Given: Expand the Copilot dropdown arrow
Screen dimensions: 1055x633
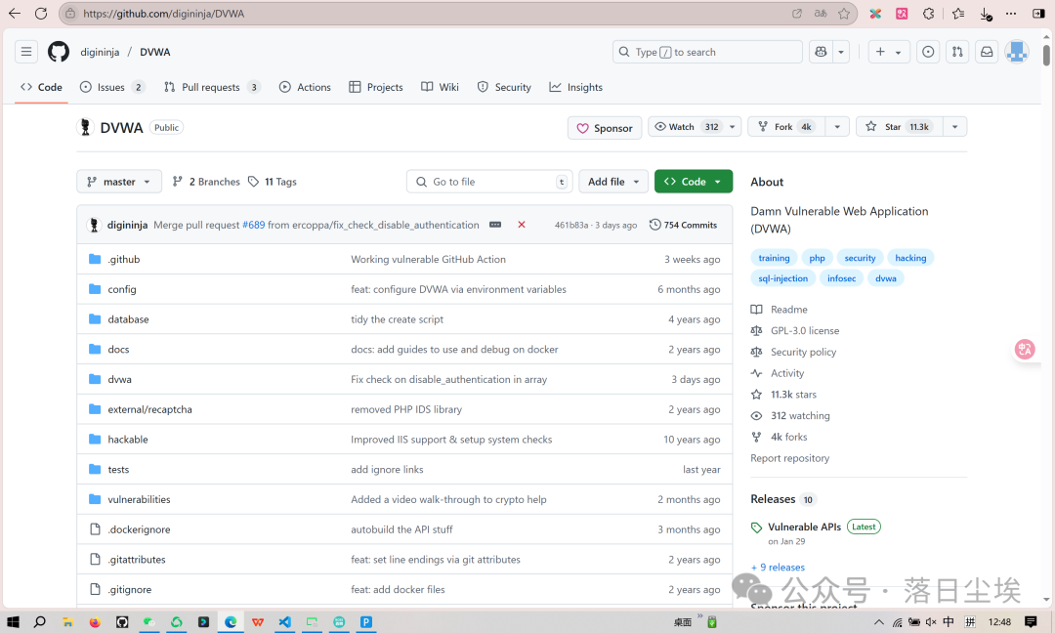Looking at the screenshot, I should [841, 52].
